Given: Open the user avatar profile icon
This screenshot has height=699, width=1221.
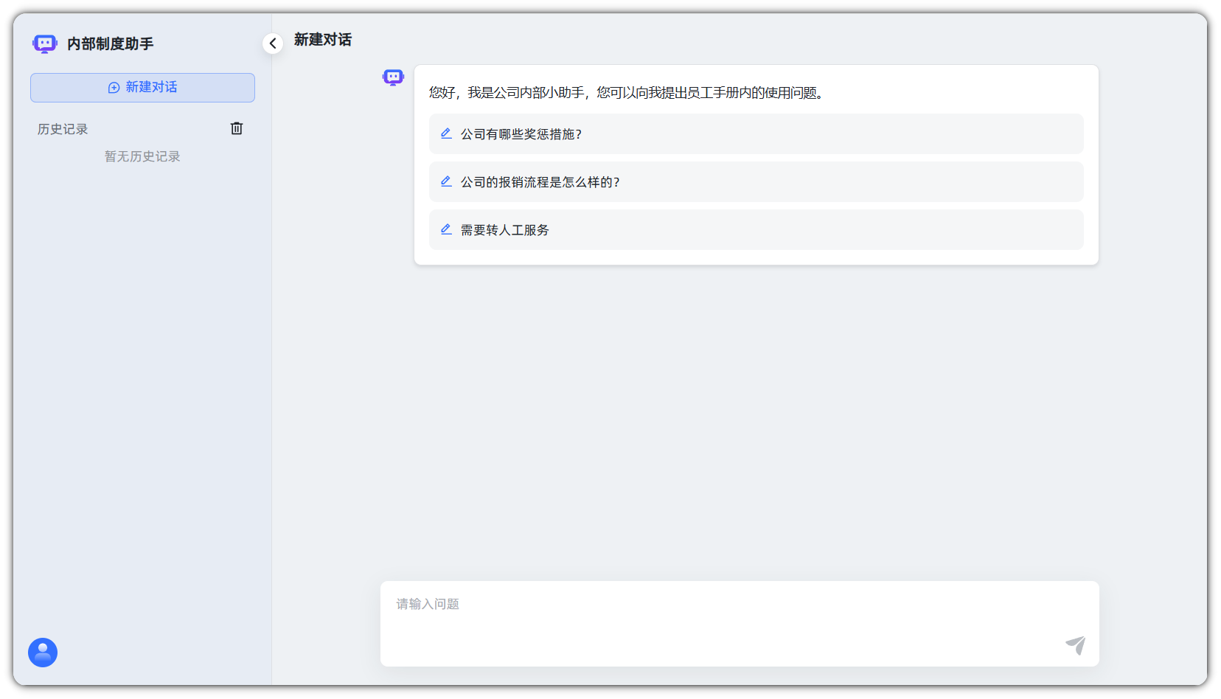Looking at the screenshot, I should [43, 653].
